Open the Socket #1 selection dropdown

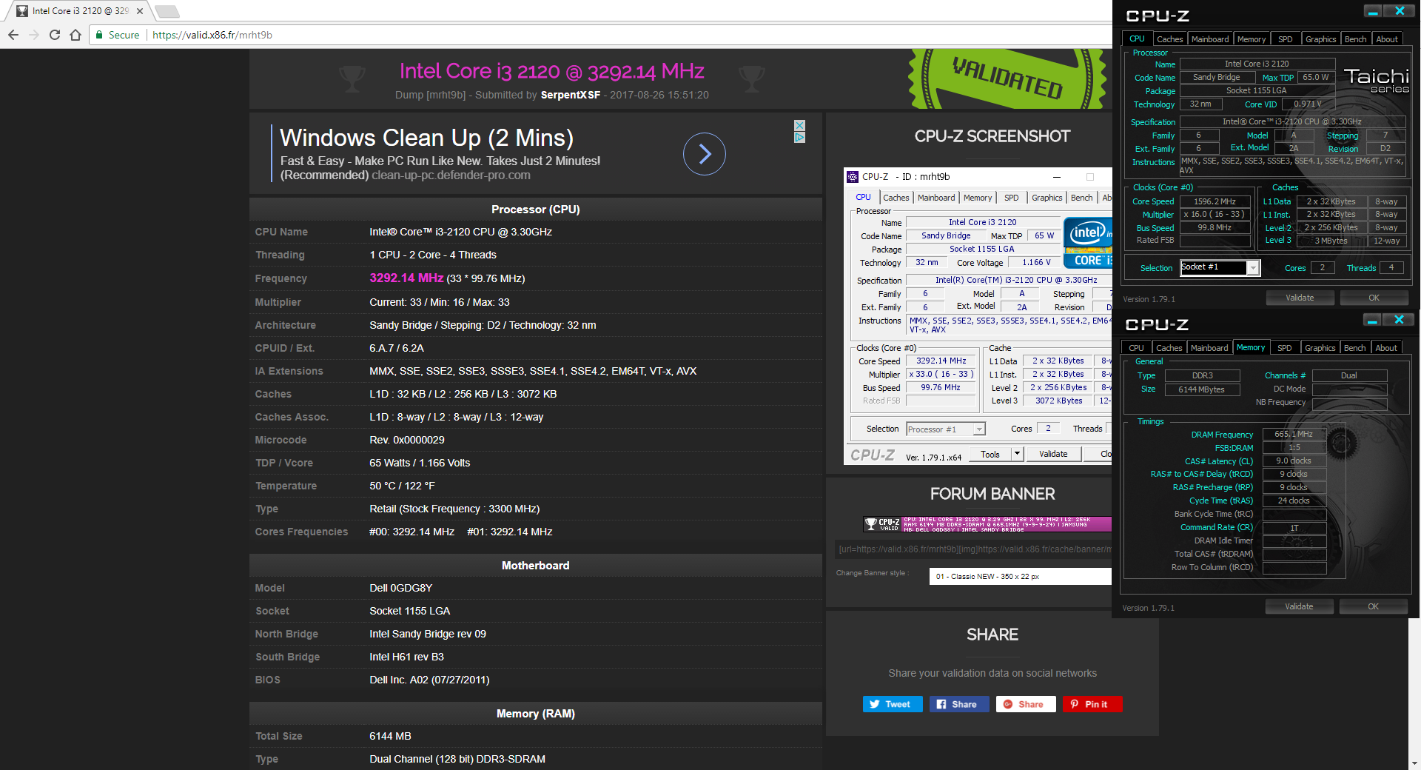pyautogui.click(x=1220, y=267)
